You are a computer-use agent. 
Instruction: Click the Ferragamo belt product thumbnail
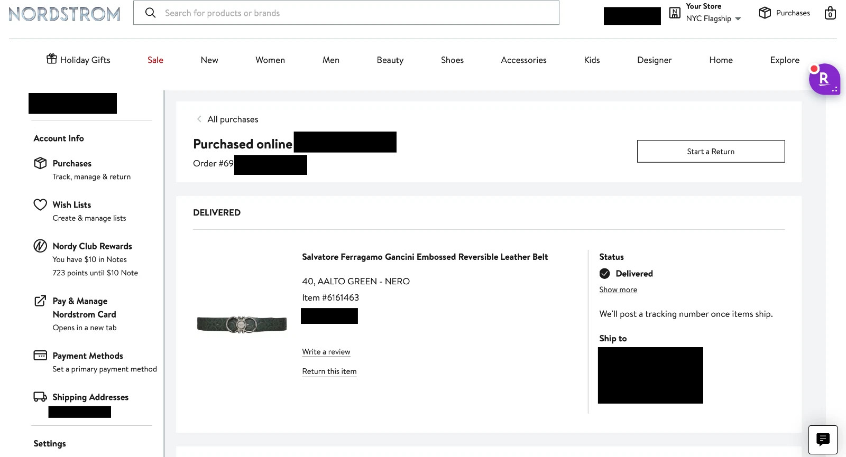(x=242, y=323)
